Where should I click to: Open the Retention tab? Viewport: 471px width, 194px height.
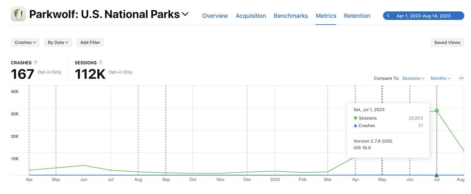[357, 16]
